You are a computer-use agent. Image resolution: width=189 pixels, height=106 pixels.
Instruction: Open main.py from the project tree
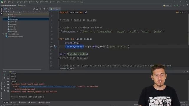click(12, 27)
